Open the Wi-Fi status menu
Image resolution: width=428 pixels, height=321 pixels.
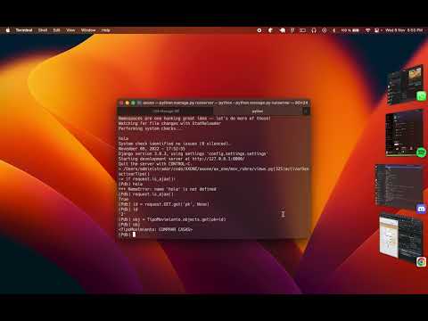[x=367, y=30]
